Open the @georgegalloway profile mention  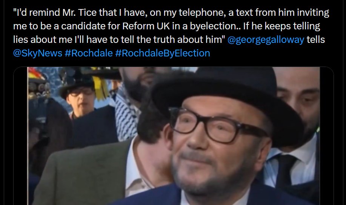pos(266,40)
